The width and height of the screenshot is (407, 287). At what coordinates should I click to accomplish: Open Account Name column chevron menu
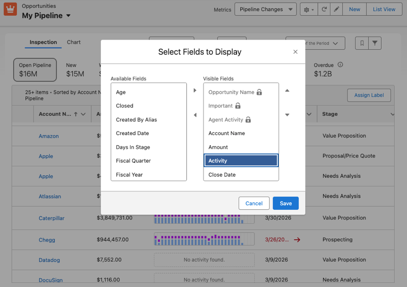pos(83,114)
